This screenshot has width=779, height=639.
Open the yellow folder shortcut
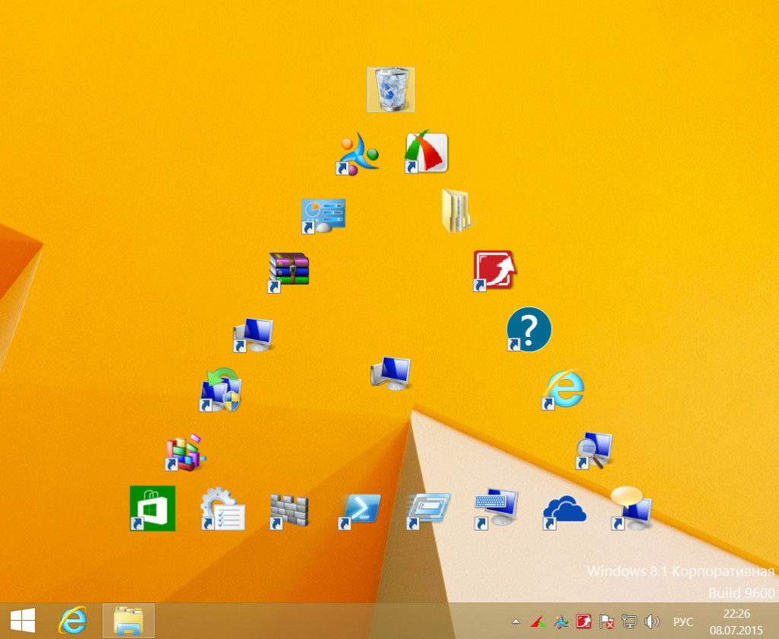(x=456, y=211)
